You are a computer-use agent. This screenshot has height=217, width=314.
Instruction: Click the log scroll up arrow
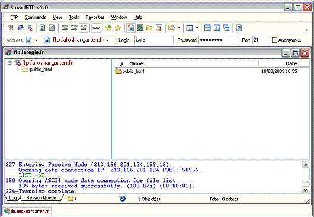[306, 165]
